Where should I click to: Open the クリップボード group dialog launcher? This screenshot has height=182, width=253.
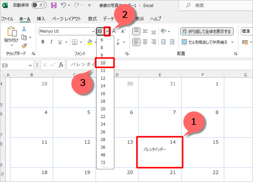(33, 53)
